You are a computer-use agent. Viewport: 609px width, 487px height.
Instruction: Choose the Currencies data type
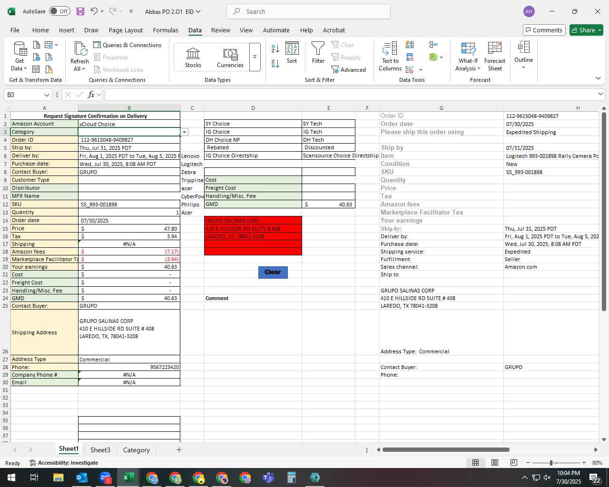point(230,58)
